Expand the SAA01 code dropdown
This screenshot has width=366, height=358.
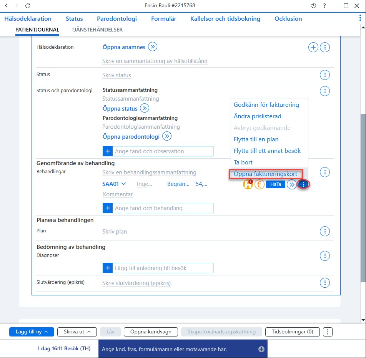pyautogui.click(x=114, y=184)
